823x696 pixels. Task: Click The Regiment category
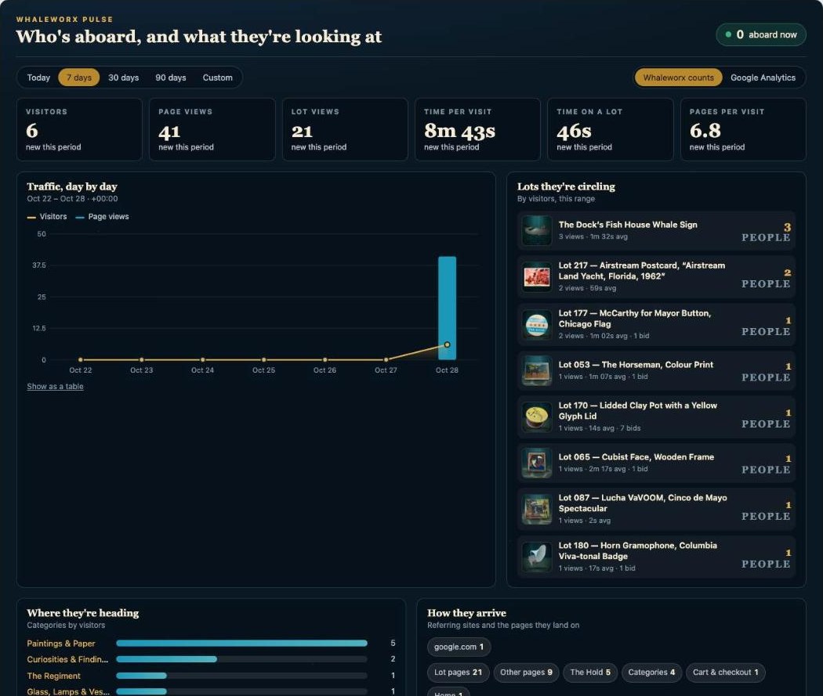click(53, 676)
